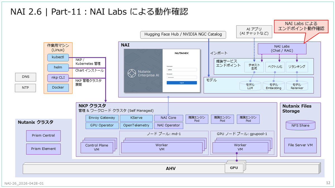Click the モデル LLM cylinder
Image resolution: width=335 pixels, height=188 pixels.
coord(250,86)
